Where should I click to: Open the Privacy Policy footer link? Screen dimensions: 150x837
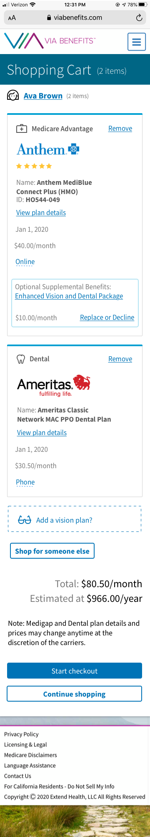(x=21, y=734)
